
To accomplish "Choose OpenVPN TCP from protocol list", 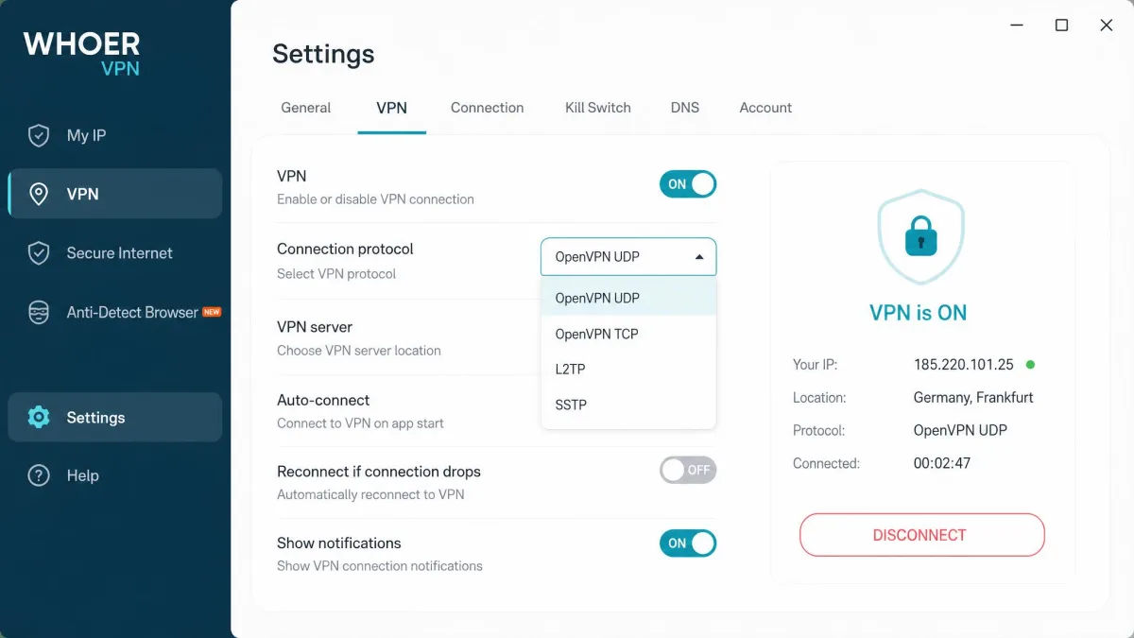I will [x=628, y=334].
